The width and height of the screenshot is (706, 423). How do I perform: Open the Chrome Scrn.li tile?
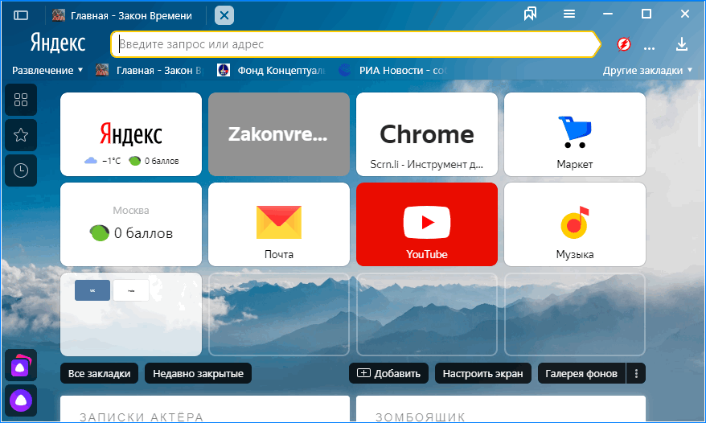(427, 134)
